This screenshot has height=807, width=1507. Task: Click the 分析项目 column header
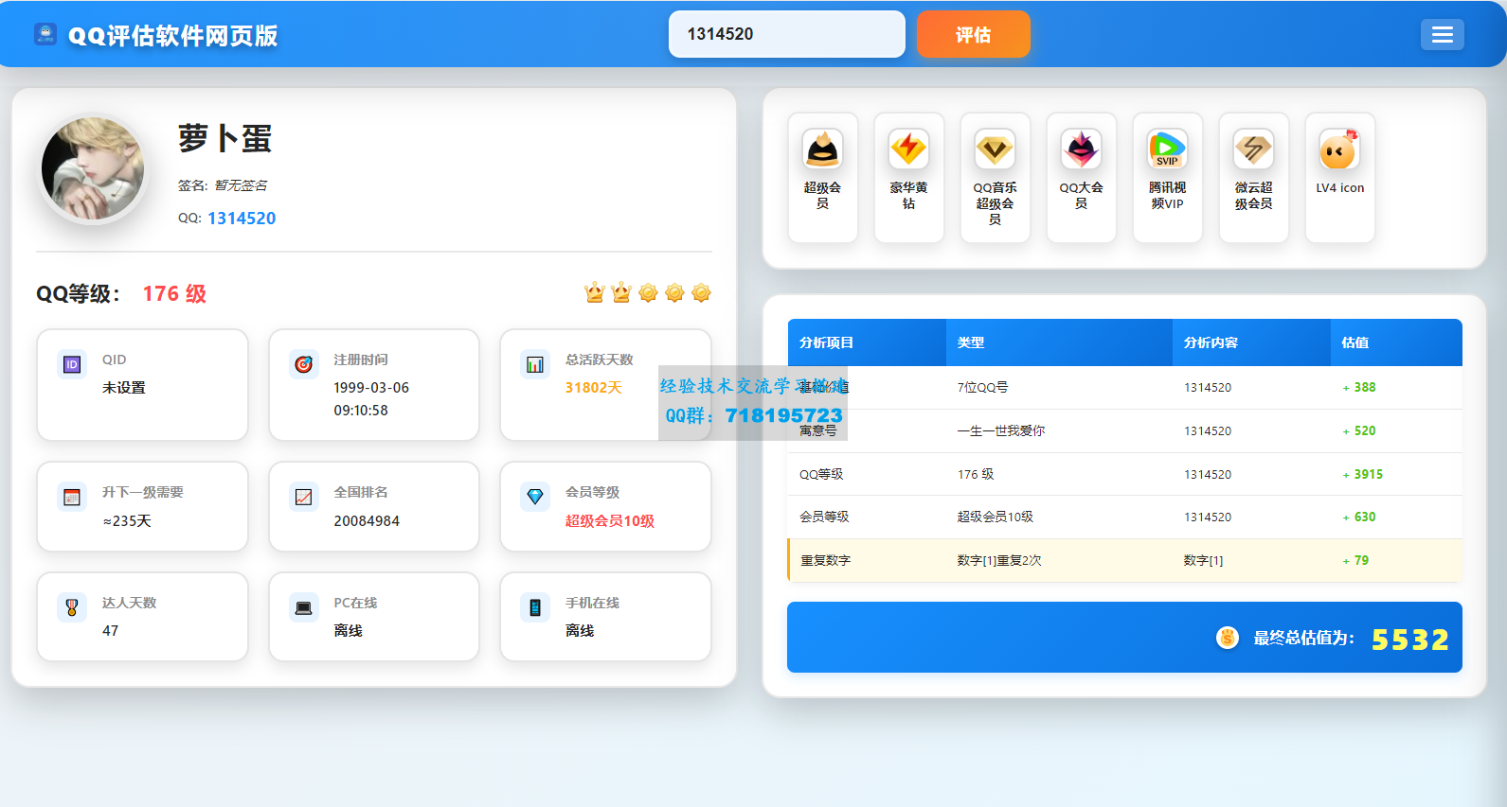[x=826, y=342]
